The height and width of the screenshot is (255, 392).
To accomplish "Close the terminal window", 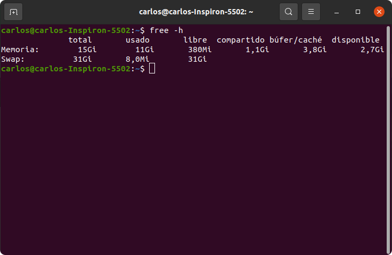I will 379,12.
